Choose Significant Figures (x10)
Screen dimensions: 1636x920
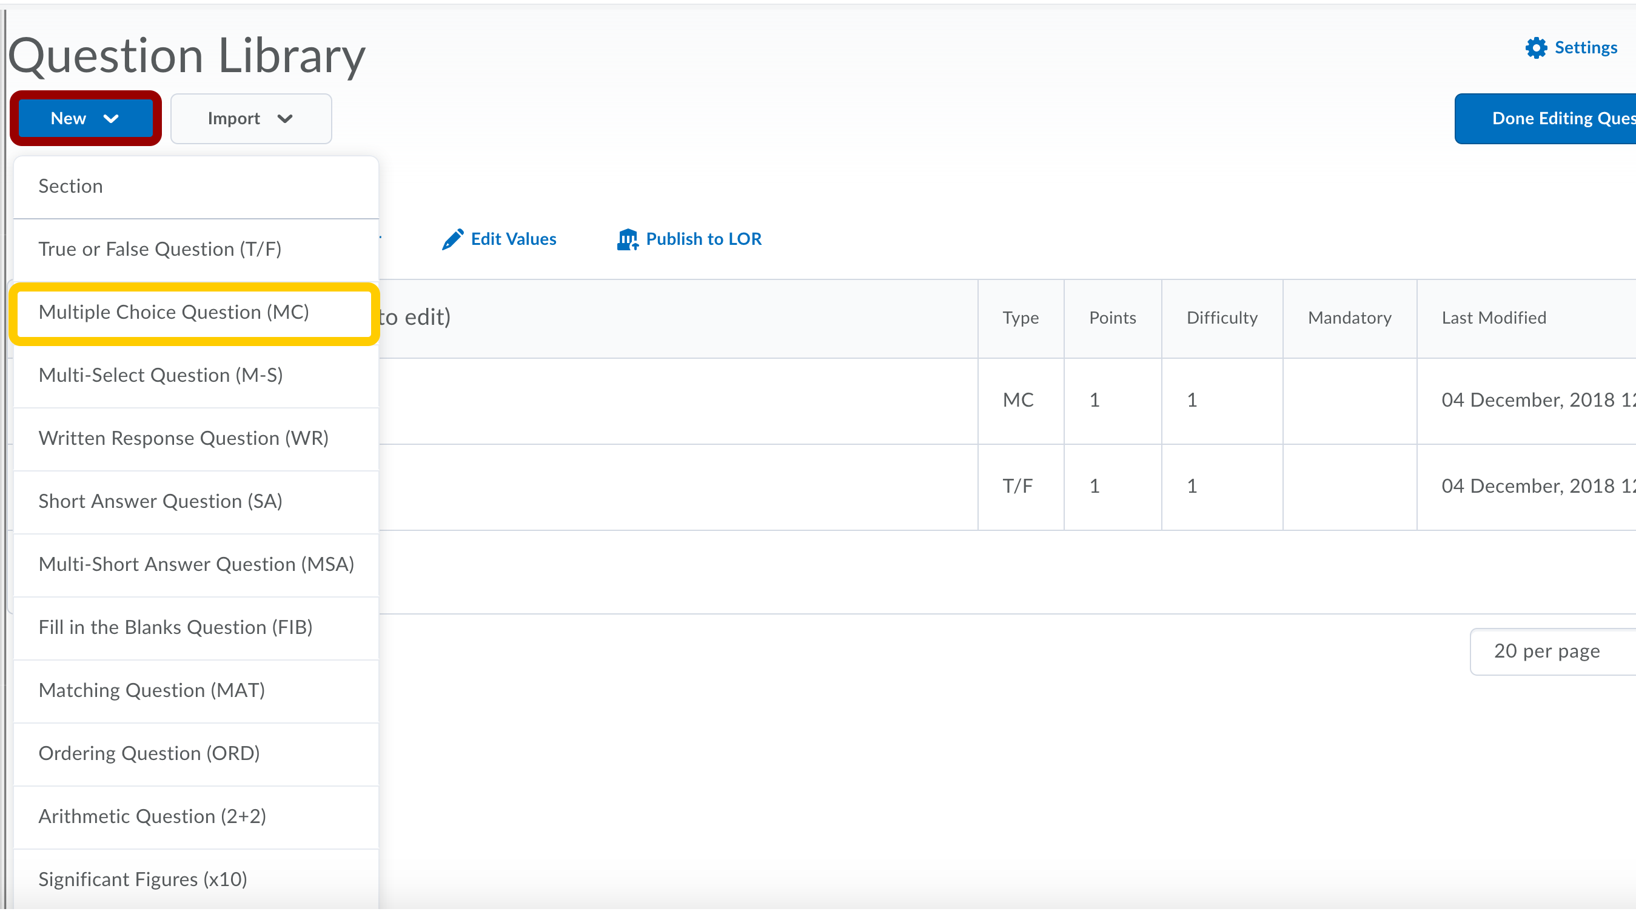coord(142,879)
